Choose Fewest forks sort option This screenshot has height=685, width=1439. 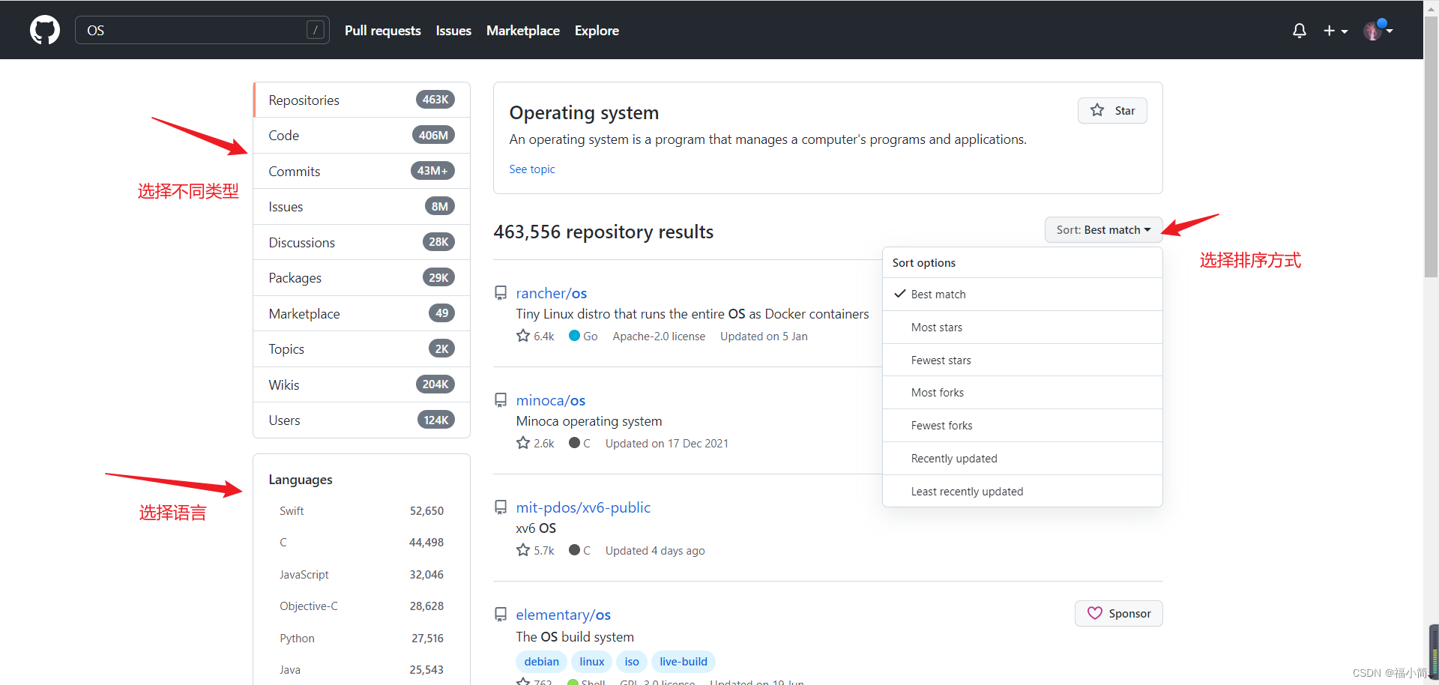(1022, 426)
